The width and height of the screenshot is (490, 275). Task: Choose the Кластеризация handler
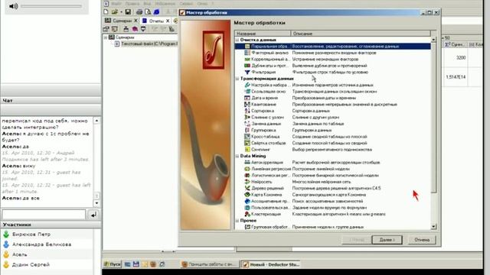coord(332,214)
